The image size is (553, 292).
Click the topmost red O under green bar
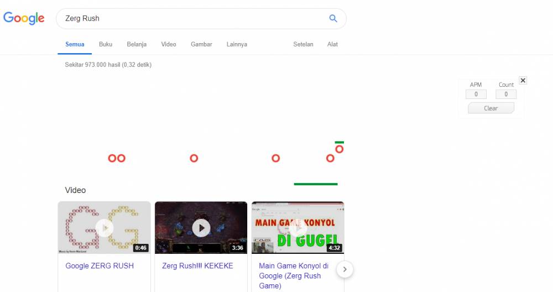click(340, 149)
